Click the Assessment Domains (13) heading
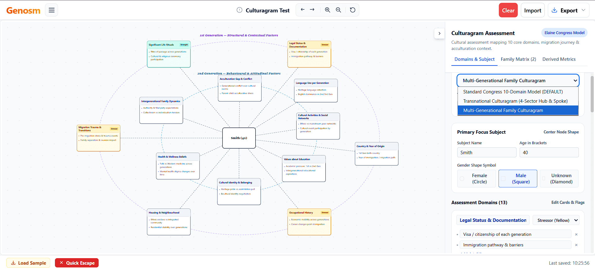595x269 pixels. click(479, 203)
